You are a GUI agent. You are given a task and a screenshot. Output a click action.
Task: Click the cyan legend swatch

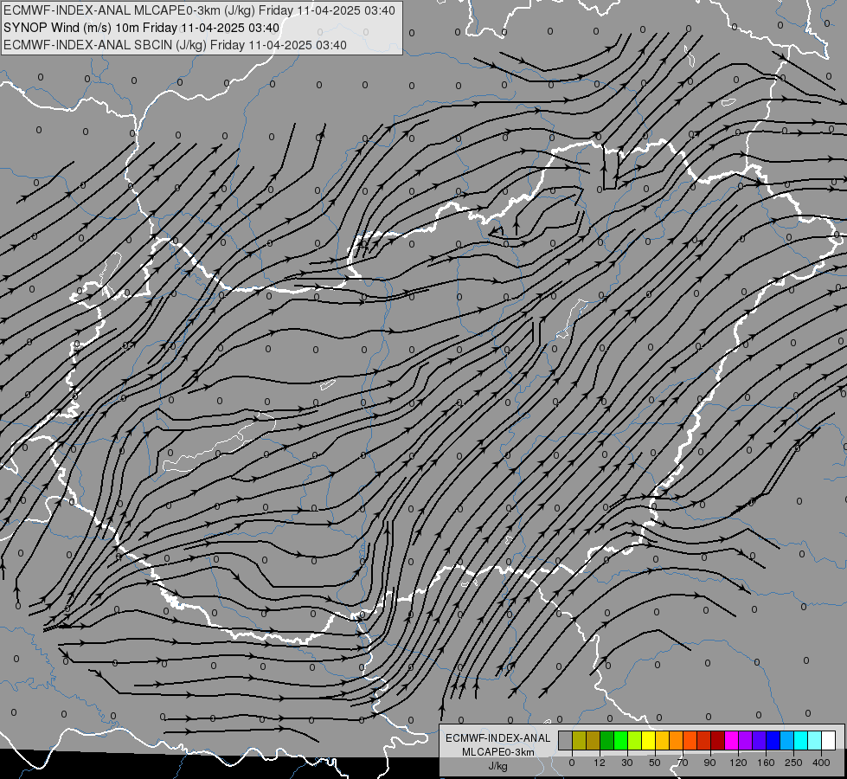pos(801,740)
